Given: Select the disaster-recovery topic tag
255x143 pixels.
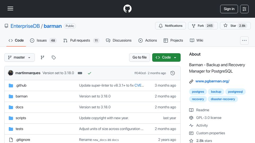Looking at the screenshot, I should pyautogui.click(x=223, y=99).
